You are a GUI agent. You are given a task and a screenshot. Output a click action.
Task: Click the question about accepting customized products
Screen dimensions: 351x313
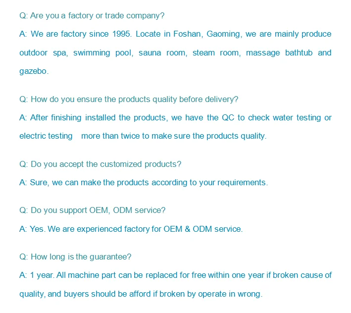(x=100, y=164)
